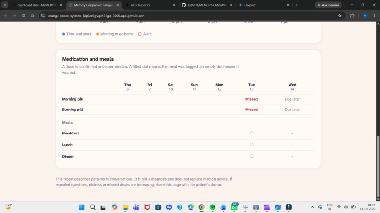
Task: Open the volume control in tray
Action: 346,207
